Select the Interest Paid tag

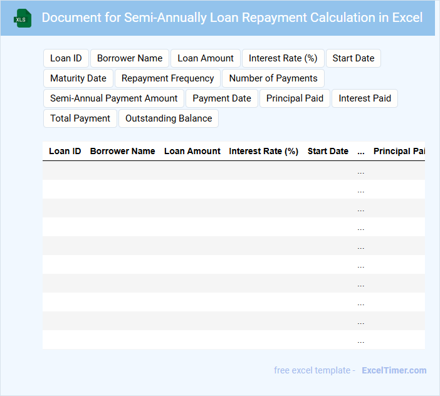(365, 98)
